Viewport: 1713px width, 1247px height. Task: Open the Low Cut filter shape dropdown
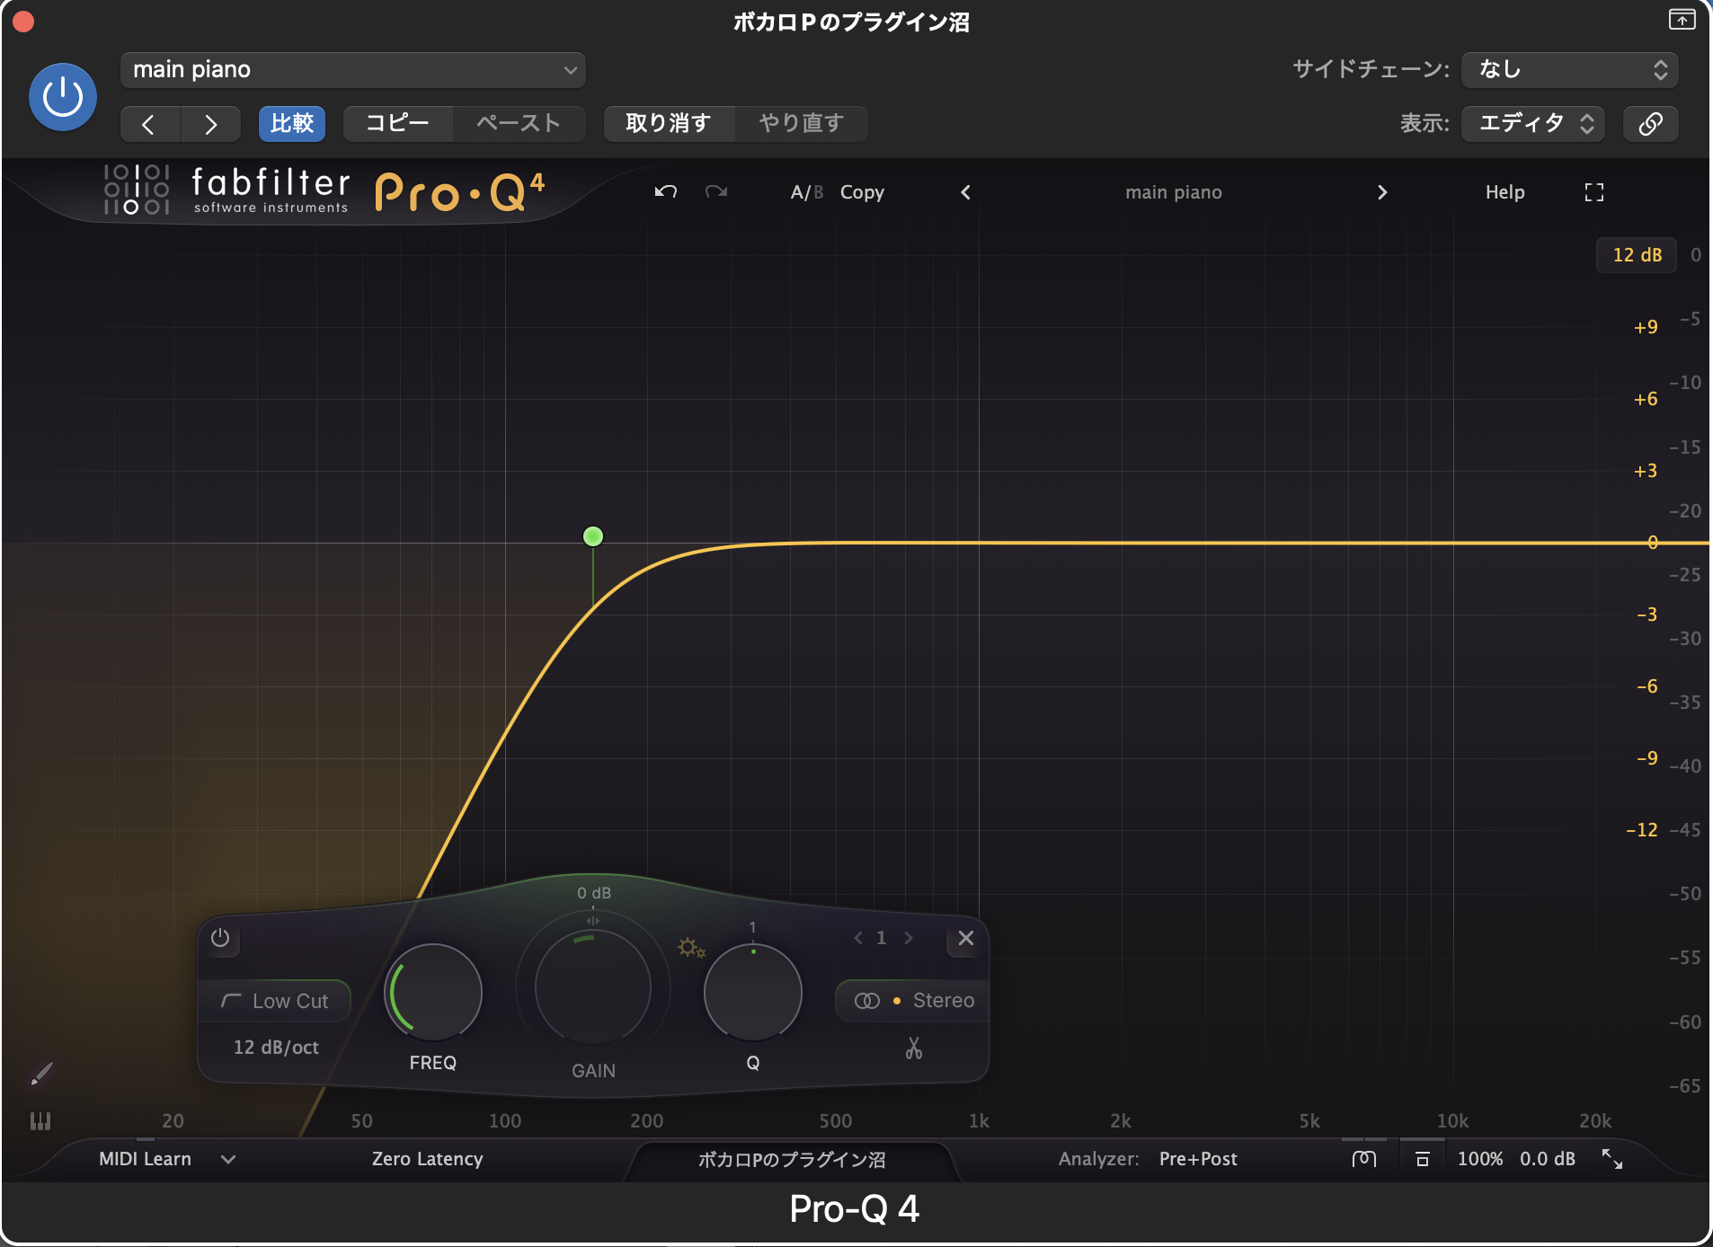pos(274,1001)
